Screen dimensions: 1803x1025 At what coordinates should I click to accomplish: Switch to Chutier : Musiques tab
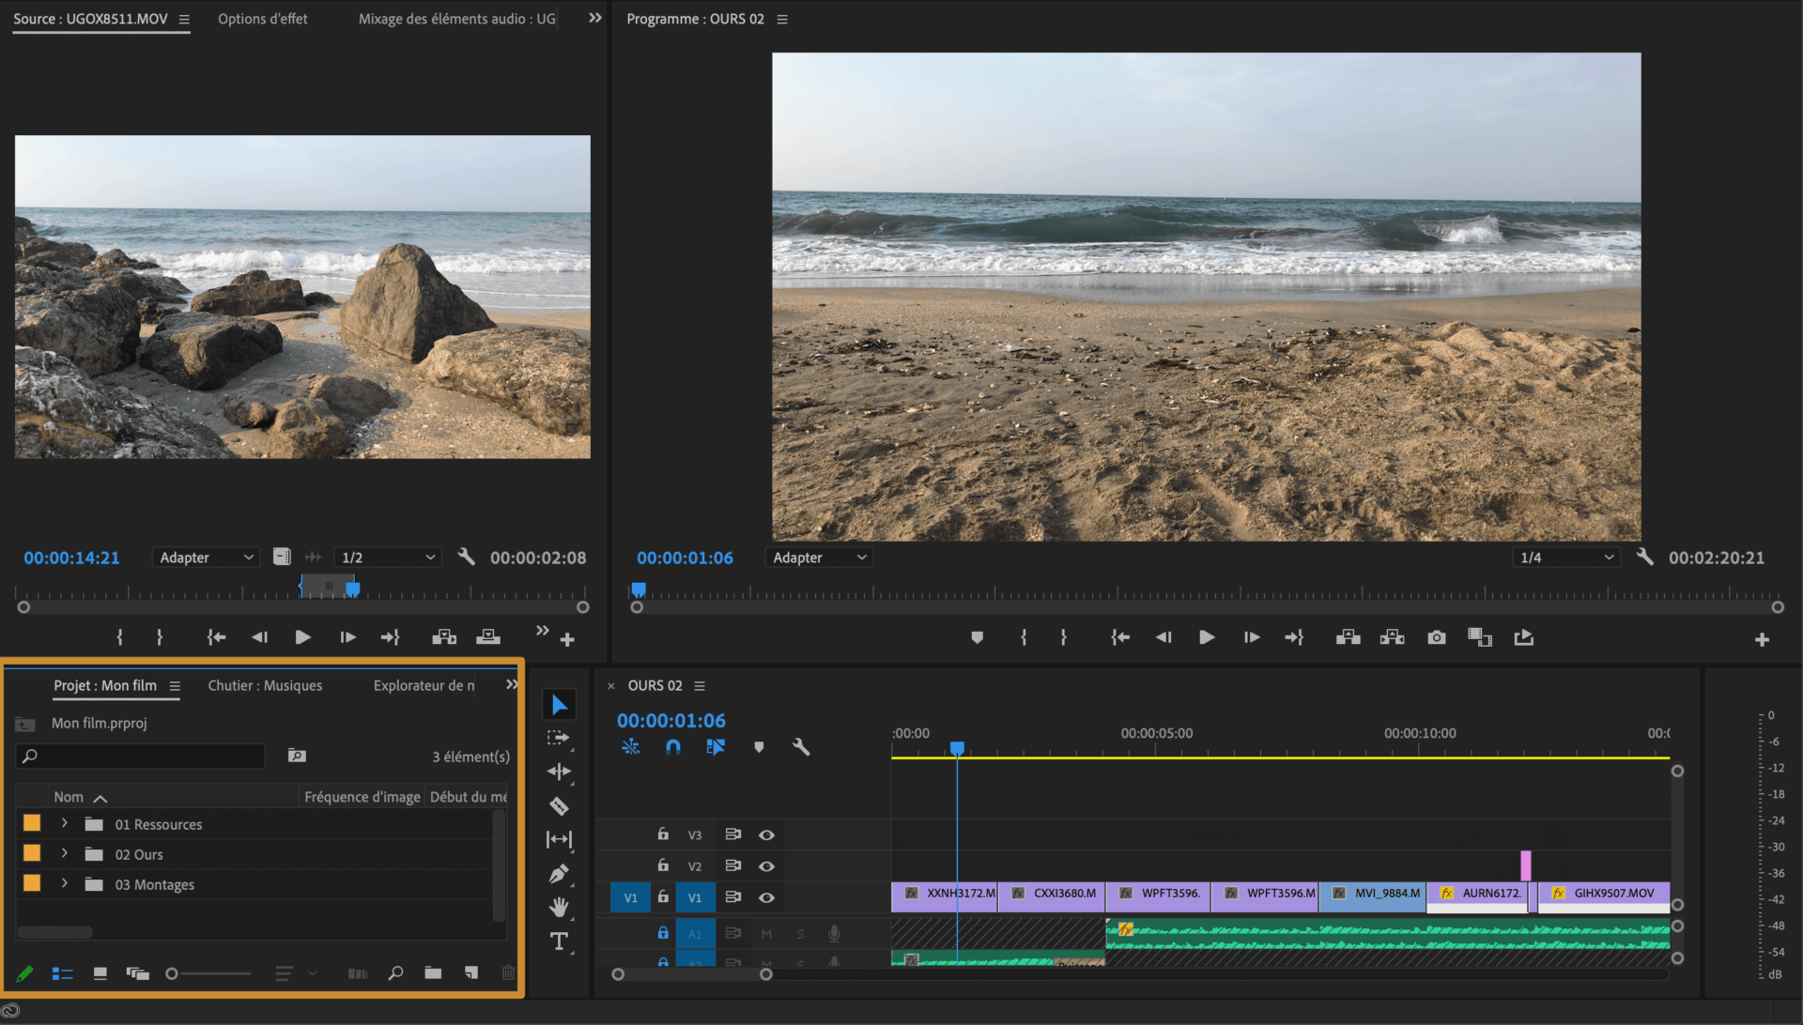(x=265, y=685)
